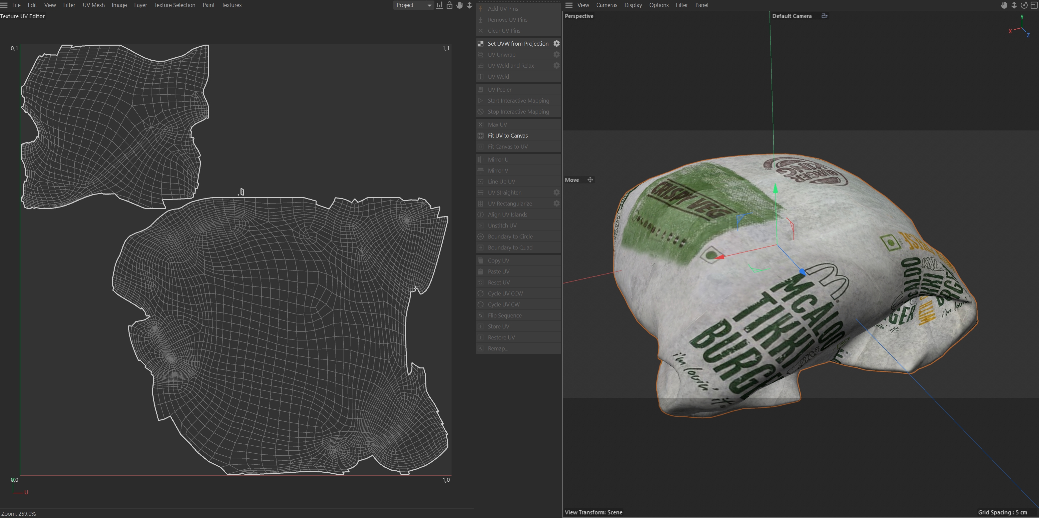Screen dimensions: 1039x518
Task: Click the Fit UV to Canvas icon
Action: pyautogui.click(x=481, y=136)
